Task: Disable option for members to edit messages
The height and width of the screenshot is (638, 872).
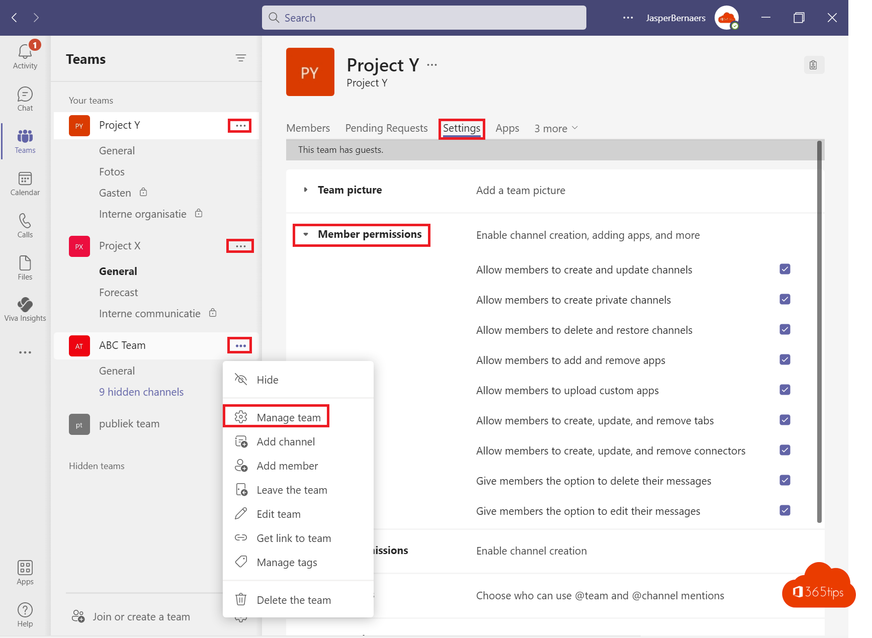Action: (x=784, y=511)
